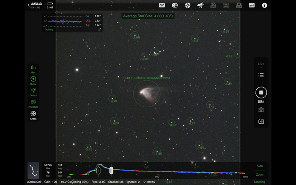
Task: Toggle the Annotate overlay
Action: [x=33, y=103]
